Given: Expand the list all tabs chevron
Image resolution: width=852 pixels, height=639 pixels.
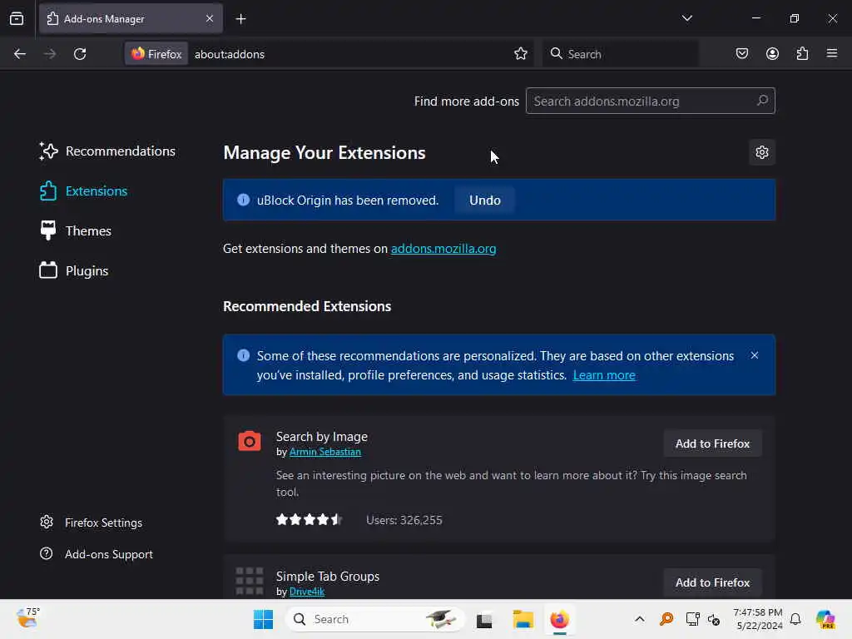Looking at the screenshot, I should [x=686, y=18].
